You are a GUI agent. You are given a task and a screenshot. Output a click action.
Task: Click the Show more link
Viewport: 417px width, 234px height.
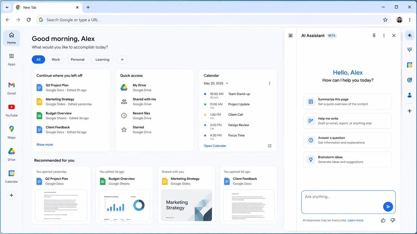pyautogui.click(x=45, y=145)
